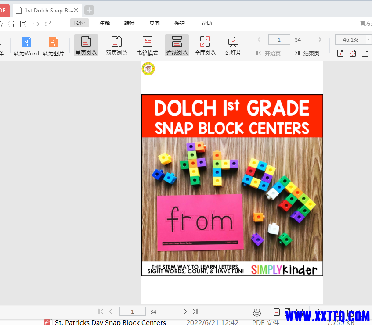
Task: Go to last page in bottom status bar
Action: pyautogui.click(x=195, y=311)
